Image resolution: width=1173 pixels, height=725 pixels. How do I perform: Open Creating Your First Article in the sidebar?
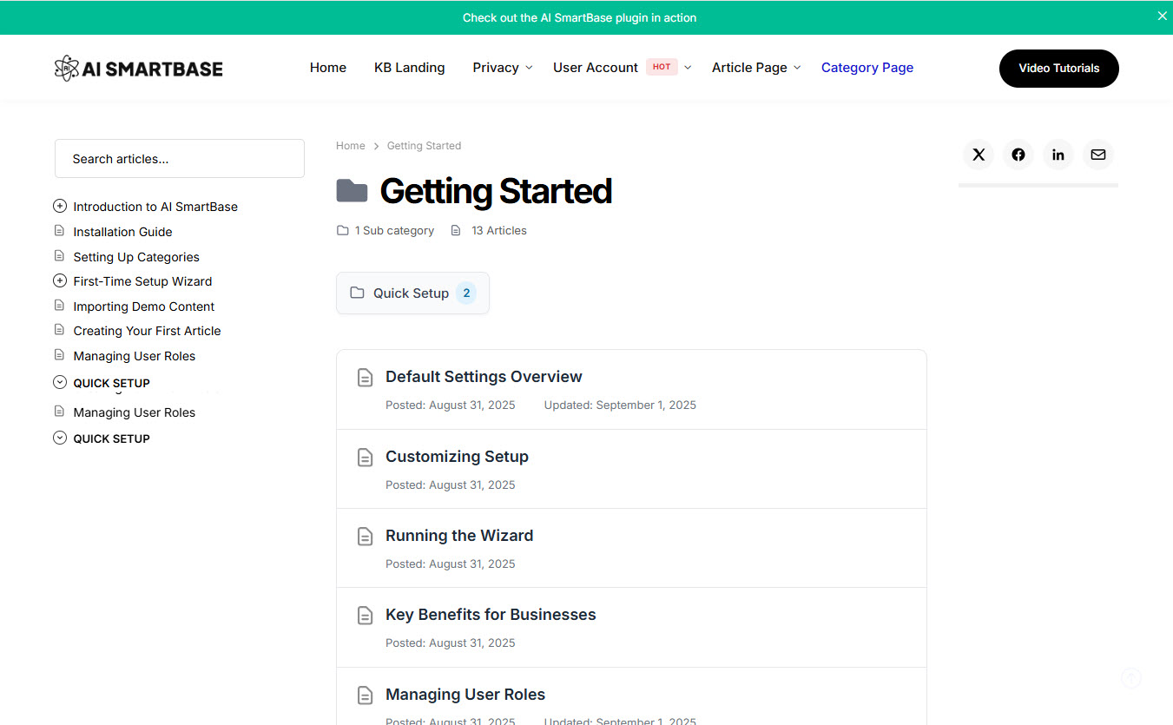[147, 331]
